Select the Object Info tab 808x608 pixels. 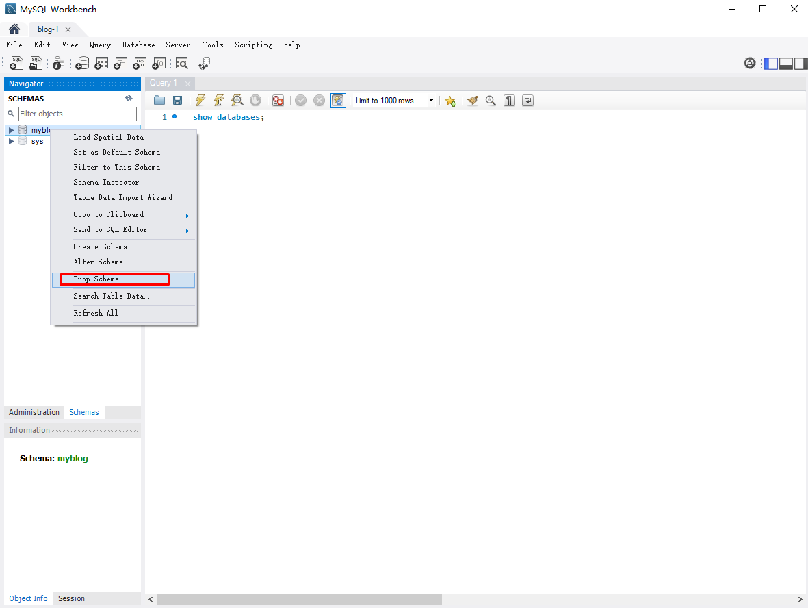coord(28,598)
